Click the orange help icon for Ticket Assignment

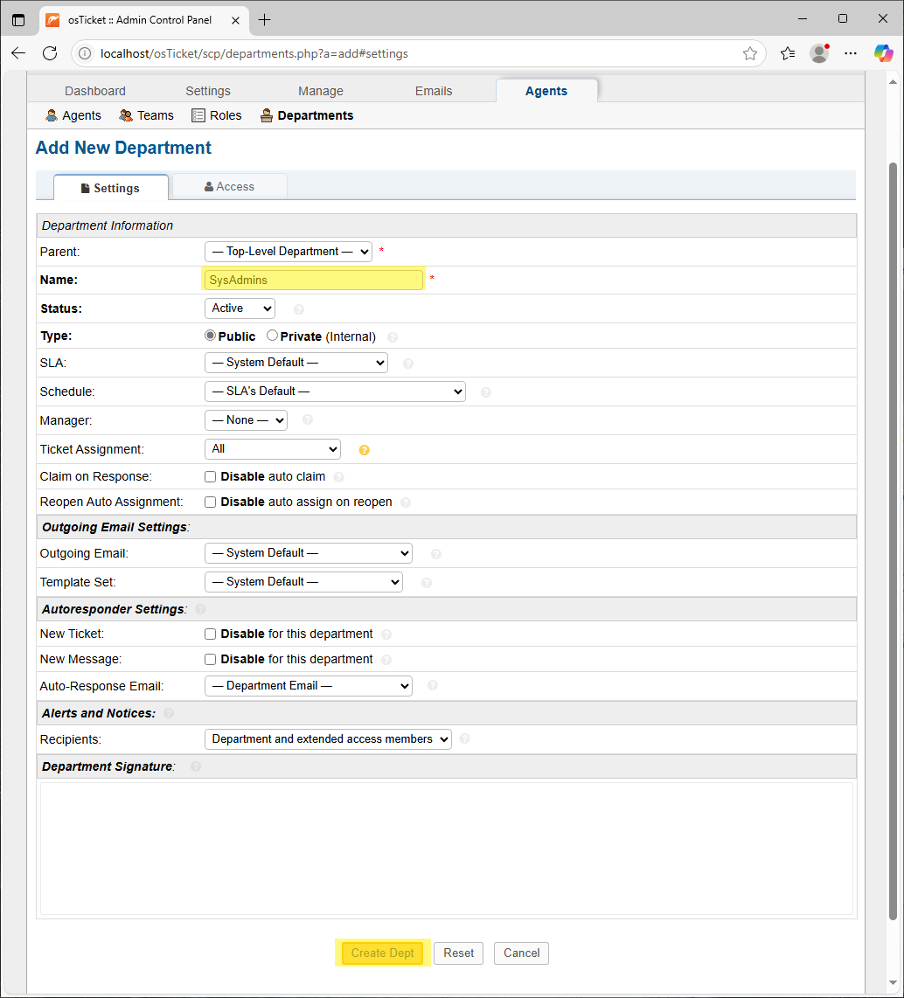365,450
